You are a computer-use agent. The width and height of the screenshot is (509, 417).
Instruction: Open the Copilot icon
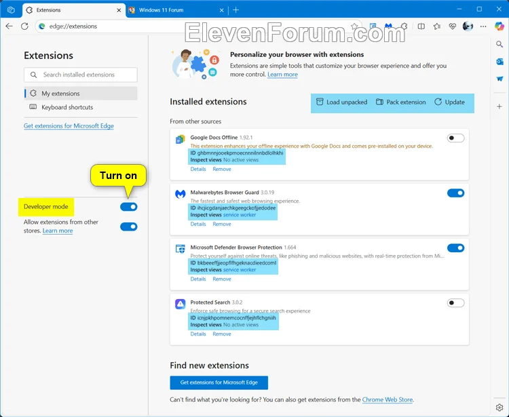[x=499, y=26]
